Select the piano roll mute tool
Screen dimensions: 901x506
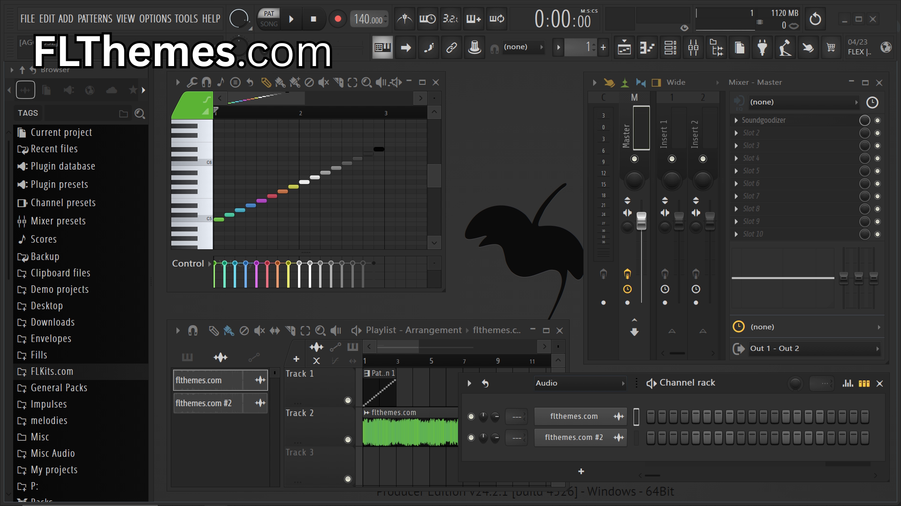(323, 82)
